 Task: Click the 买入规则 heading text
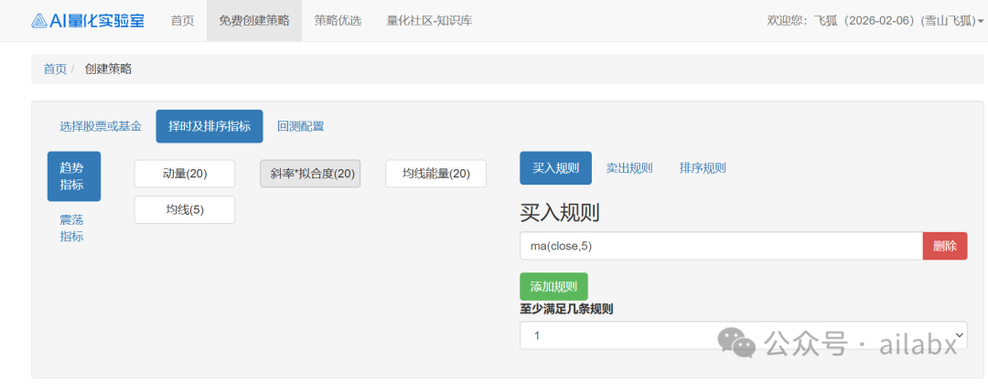560,213
